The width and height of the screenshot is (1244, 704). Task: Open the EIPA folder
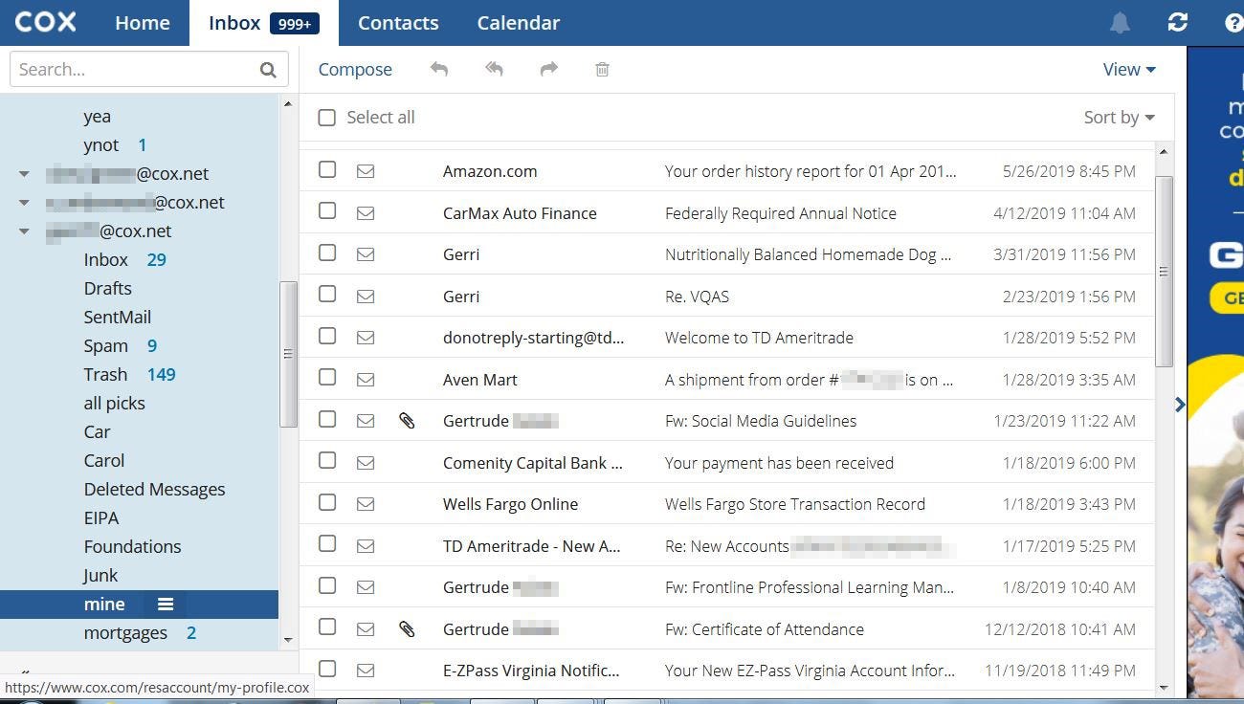(x=101, y=517)
